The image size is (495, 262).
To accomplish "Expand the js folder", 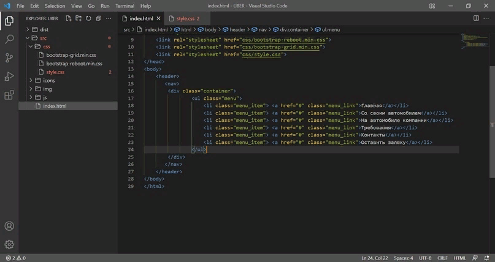I will (31, 97).
